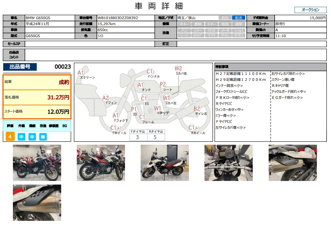This screenshot has height=231, width=331.
Task: Open the left side profile bike photo
Action: [x=165, y=163]
